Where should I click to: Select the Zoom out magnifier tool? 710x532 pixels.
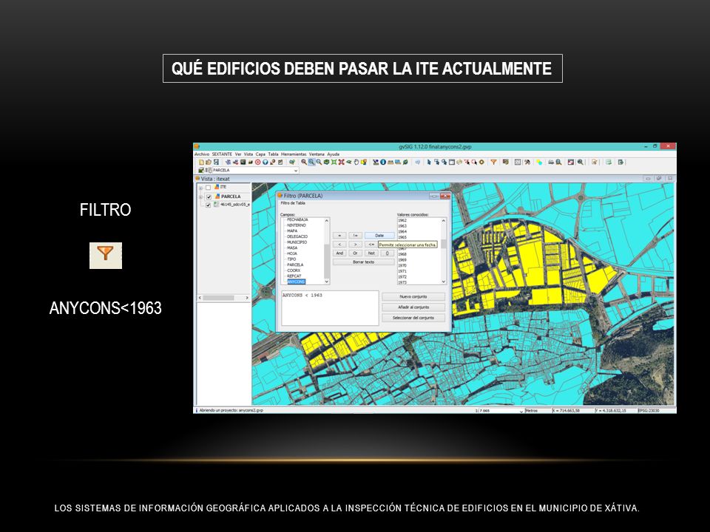pyautogui.click(x=319, y=162)
